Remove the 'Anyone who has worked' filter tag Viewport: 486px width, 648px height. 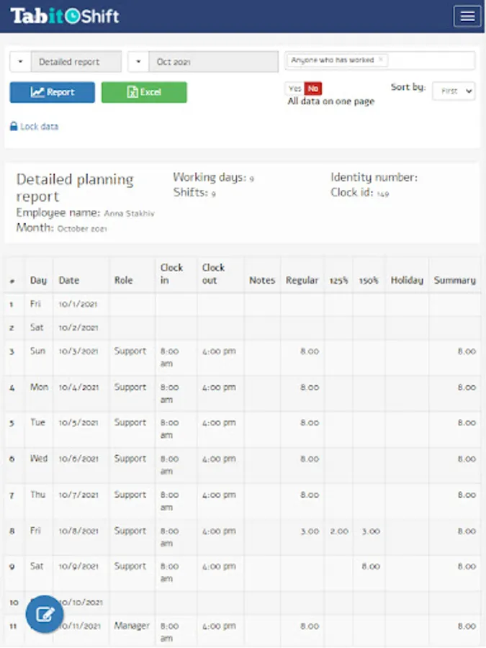(381, 60)
